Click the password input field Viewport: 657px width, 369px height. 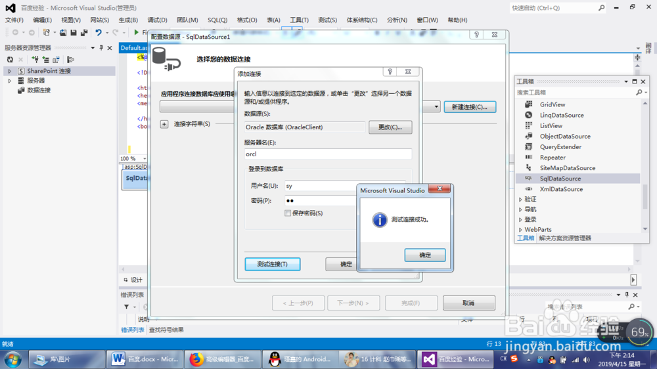click(x=321, y=201)
